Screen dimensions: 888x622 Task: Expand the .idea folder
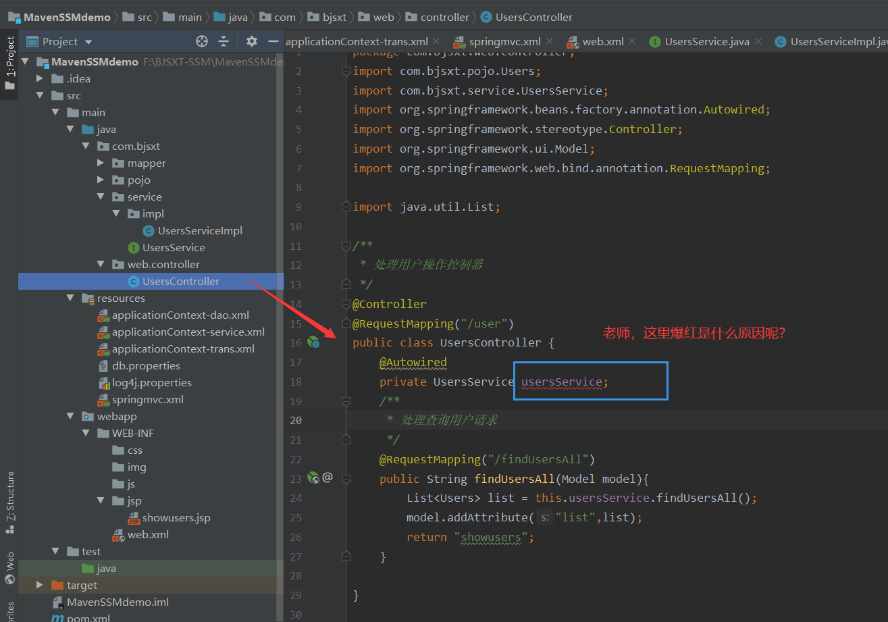[41, 78]
